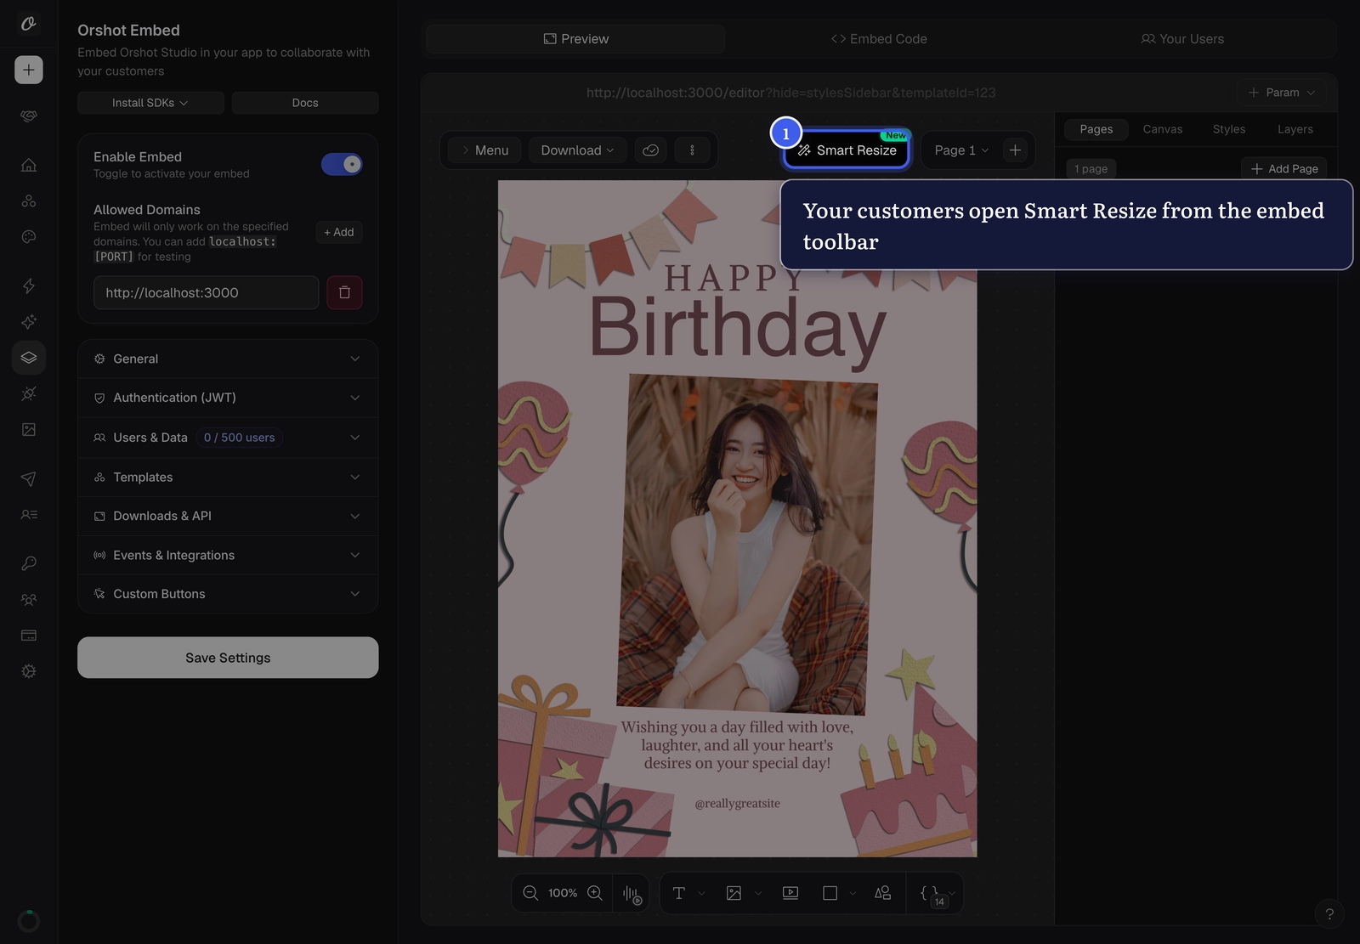Image resolution: width=1360 pixels, height=944 pixels.
Task: Select the Styles panel tab
Action: tap(1229, 129)
